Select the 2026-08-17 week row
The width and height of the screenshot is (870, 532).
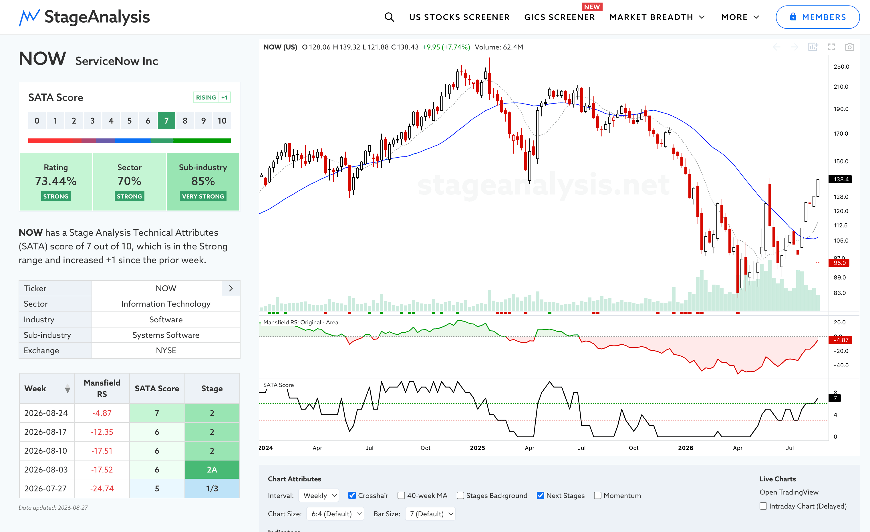click(x=129, y=432)
